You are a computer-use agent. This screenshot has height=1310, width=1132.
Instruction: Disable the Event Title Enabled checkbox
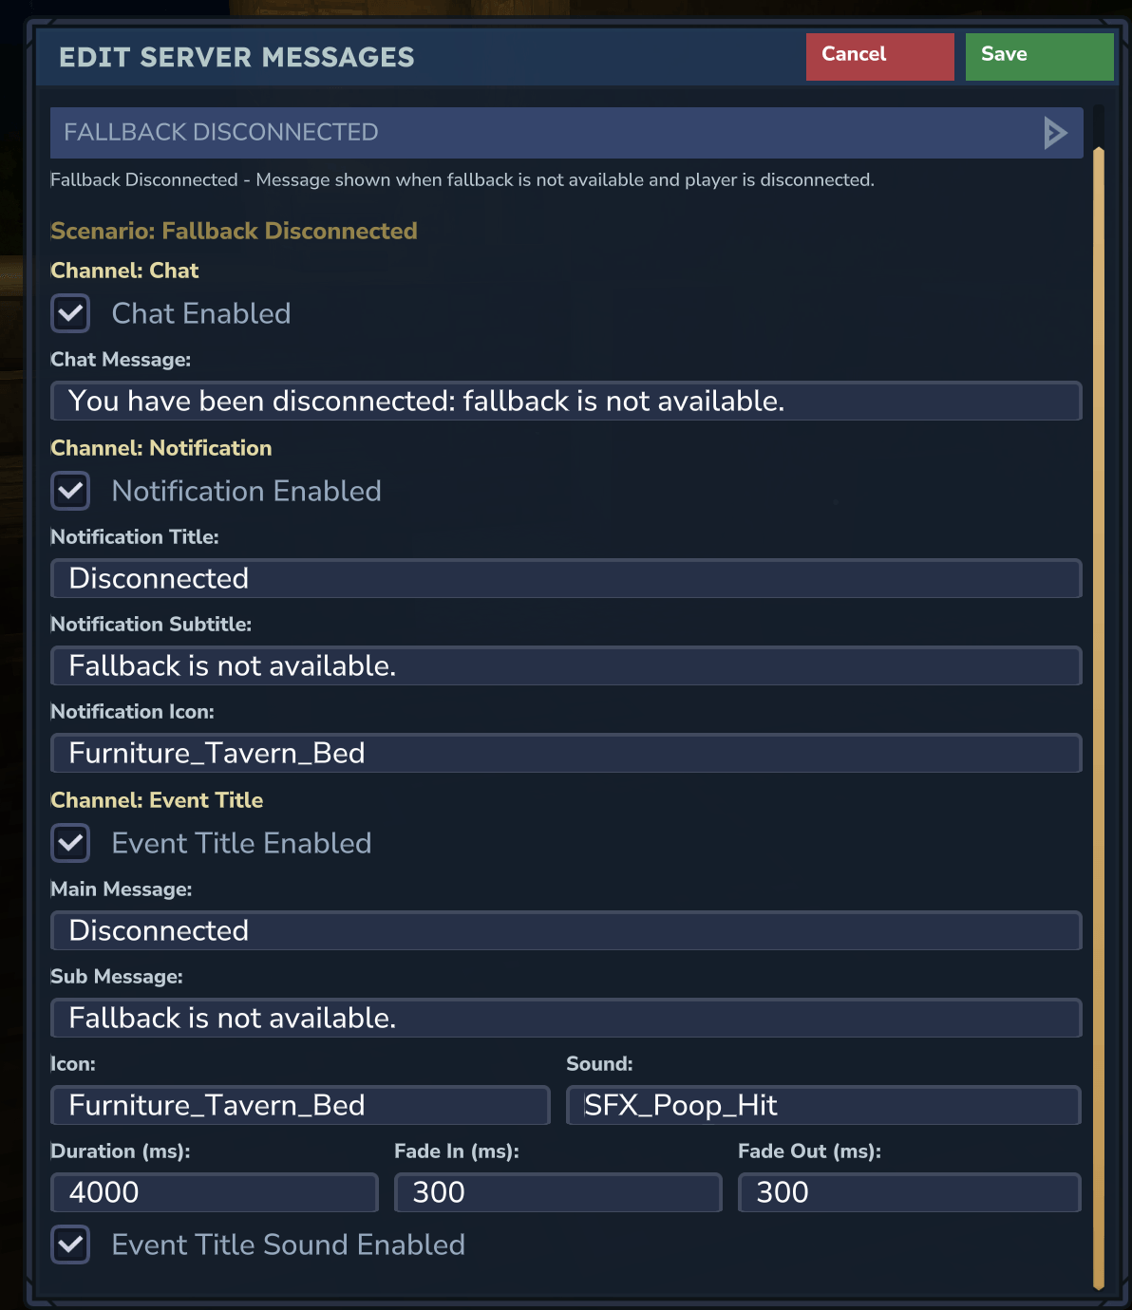[x=70, y=843]
